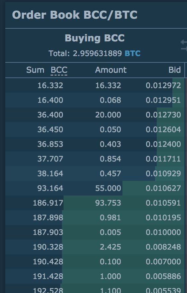Select the bid row at 0.012951

coord(95,100)
